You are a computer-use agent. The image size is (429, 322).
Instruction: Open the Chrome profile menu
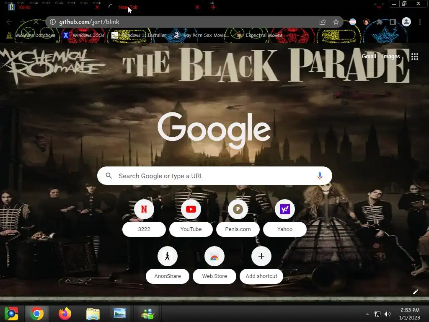(406, 22)
